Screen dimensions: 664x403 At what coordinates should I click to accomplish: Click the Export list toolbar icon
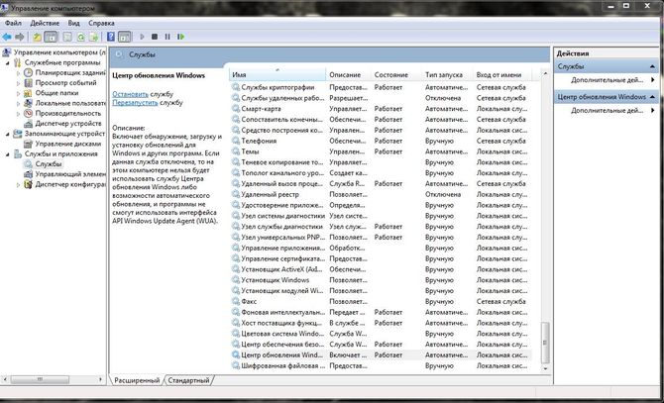(x=93, y=37)
